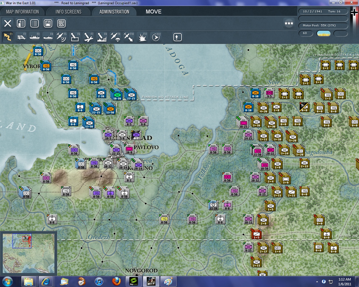Screen dimensions: 359x287
Task: Select F4 amphibious transport mode
Action: [48, 37]
